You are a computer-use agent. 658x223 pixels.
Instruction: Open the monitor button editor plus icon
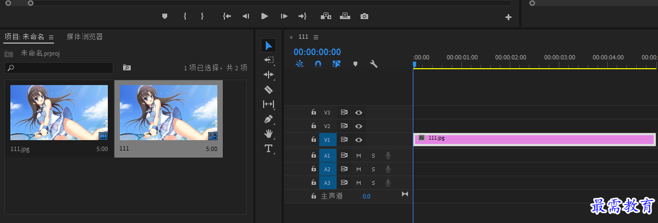(x=509, y=17)
